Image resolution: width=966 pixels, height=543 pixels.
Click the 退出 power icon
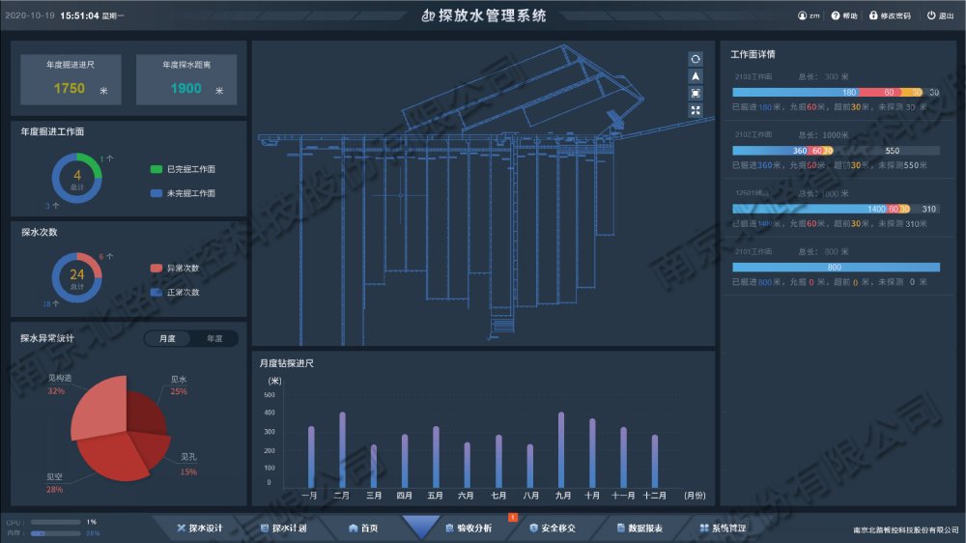pos(931,15)
